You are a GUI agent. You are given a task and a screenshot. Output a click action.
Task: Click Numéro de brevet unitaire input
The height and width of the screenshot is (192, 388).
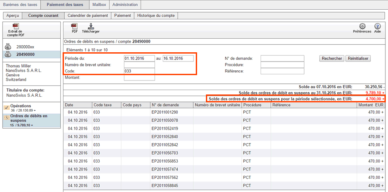(139, 65)
